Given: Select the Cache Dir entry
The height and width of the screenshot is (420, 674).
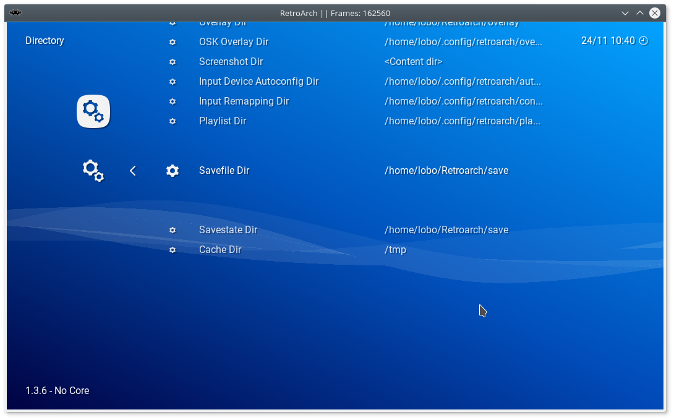Looking at the screenshot, I should [220, 249].
